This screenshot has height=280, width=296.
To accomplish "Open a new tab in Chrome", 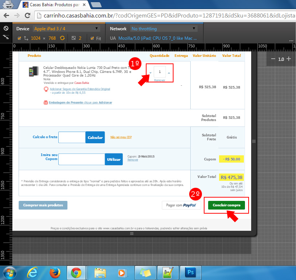I will (96, 5).
